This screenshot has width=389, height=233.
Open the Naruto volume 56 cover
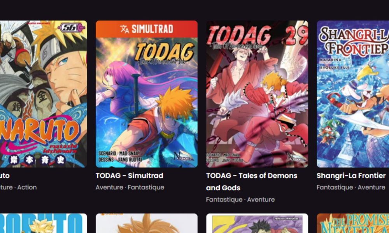44,94
